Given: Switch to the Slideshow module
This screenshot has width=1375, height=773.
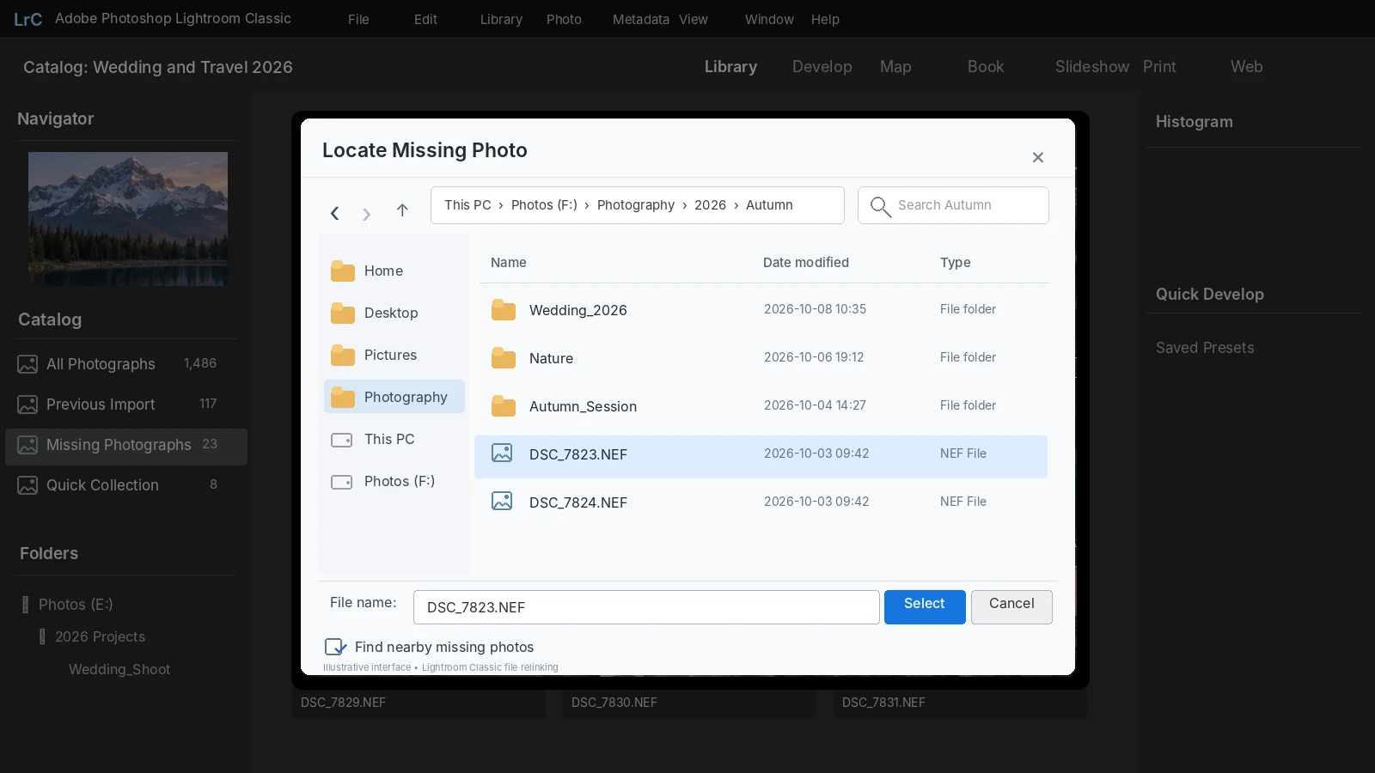Looking at the screenshot, I should [x=1091, y=67].
